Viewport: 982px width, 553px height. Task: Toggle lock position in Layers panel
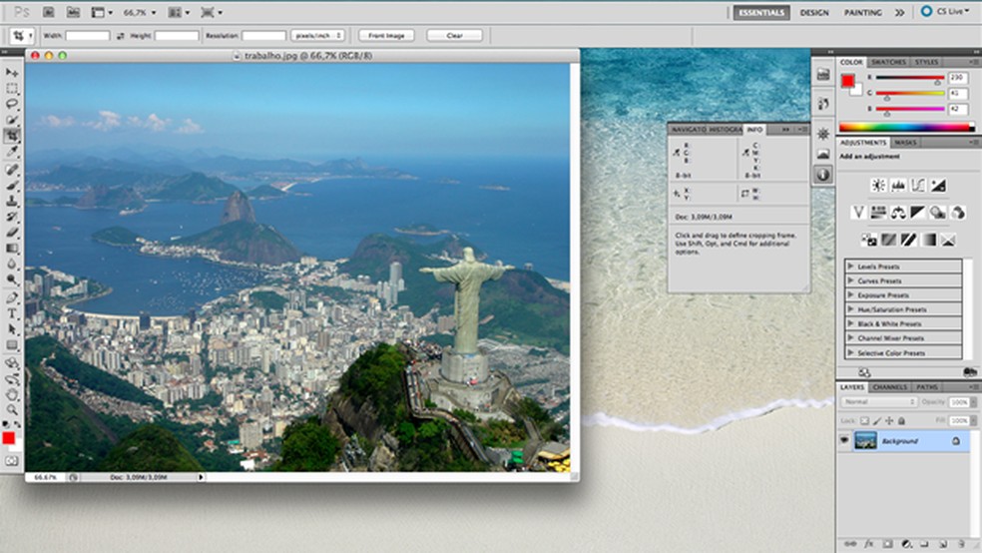coord(889,421)
